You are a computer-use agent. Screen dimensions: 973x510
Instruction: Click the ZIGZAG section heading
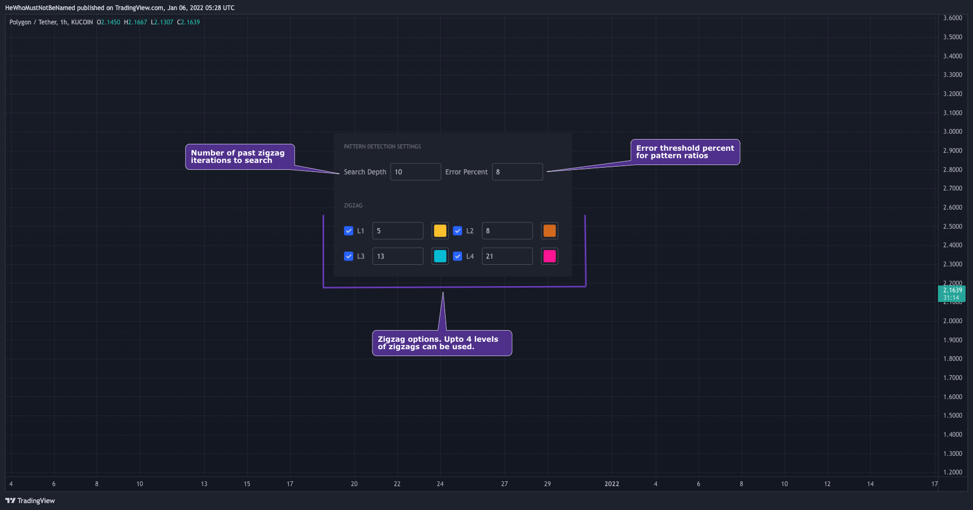pyautogui.click(x=353, y=205)
